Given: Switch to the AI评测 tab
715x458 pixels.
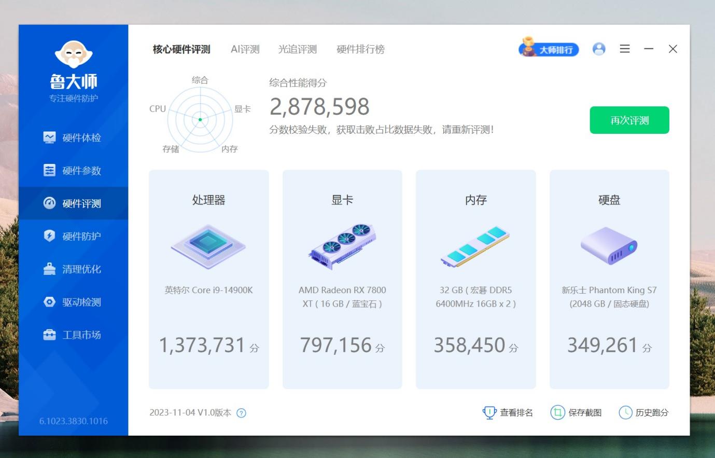Looking at the screenshot, I should pyautogui.click(x=245, y=49).
